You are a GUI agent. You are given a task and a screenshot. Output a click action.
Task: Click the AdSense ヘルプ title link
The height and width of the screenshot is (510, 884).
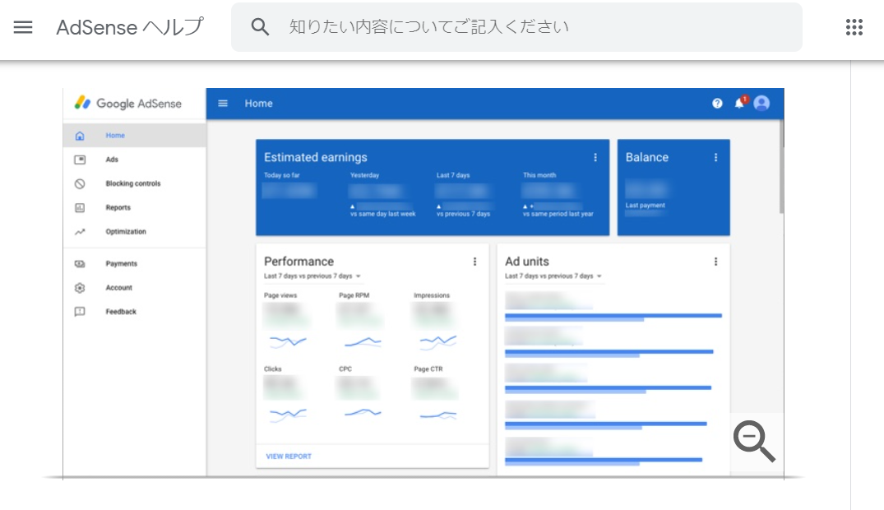pos(130,27)
